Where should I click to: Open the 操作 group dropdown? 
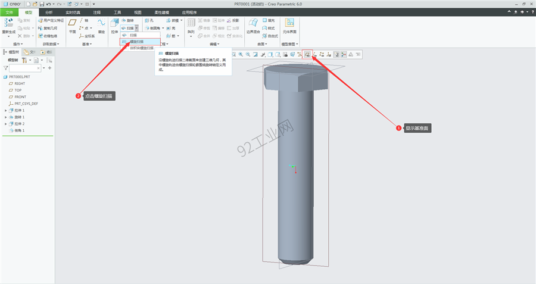pos(18,44)
